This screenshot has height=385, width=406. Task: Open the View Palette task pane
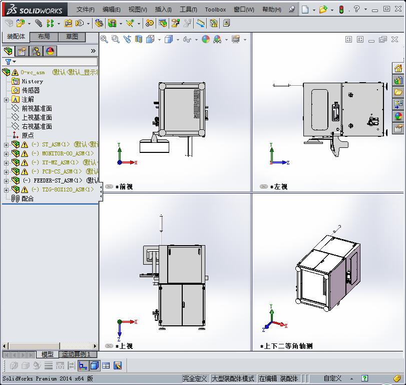coord(398,104)
